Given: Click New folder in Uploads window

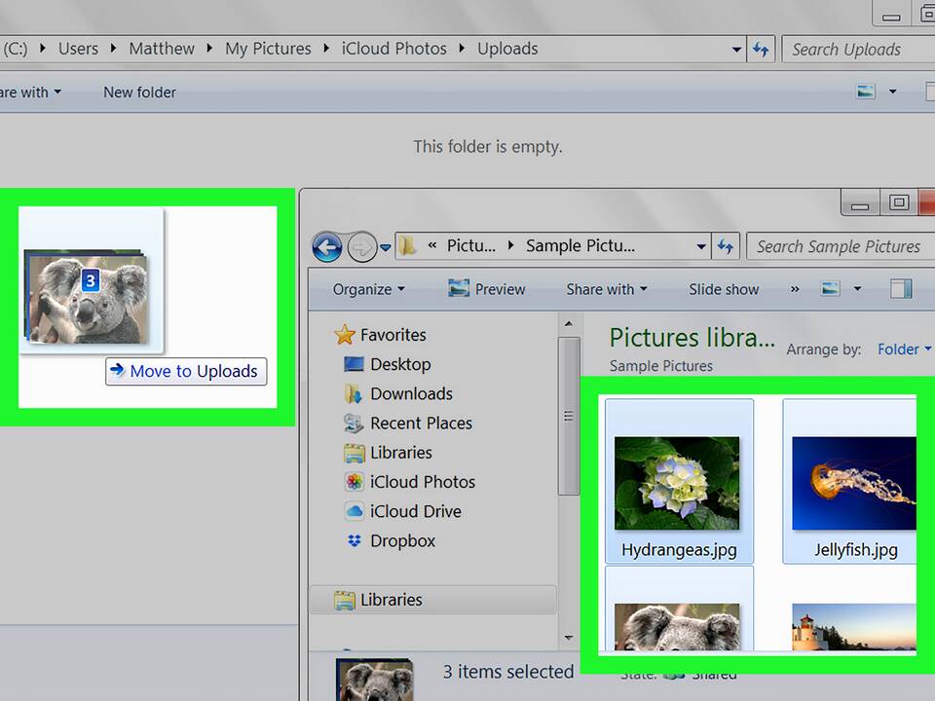Looking at the screenshot, I should click(x=139, y=92).
